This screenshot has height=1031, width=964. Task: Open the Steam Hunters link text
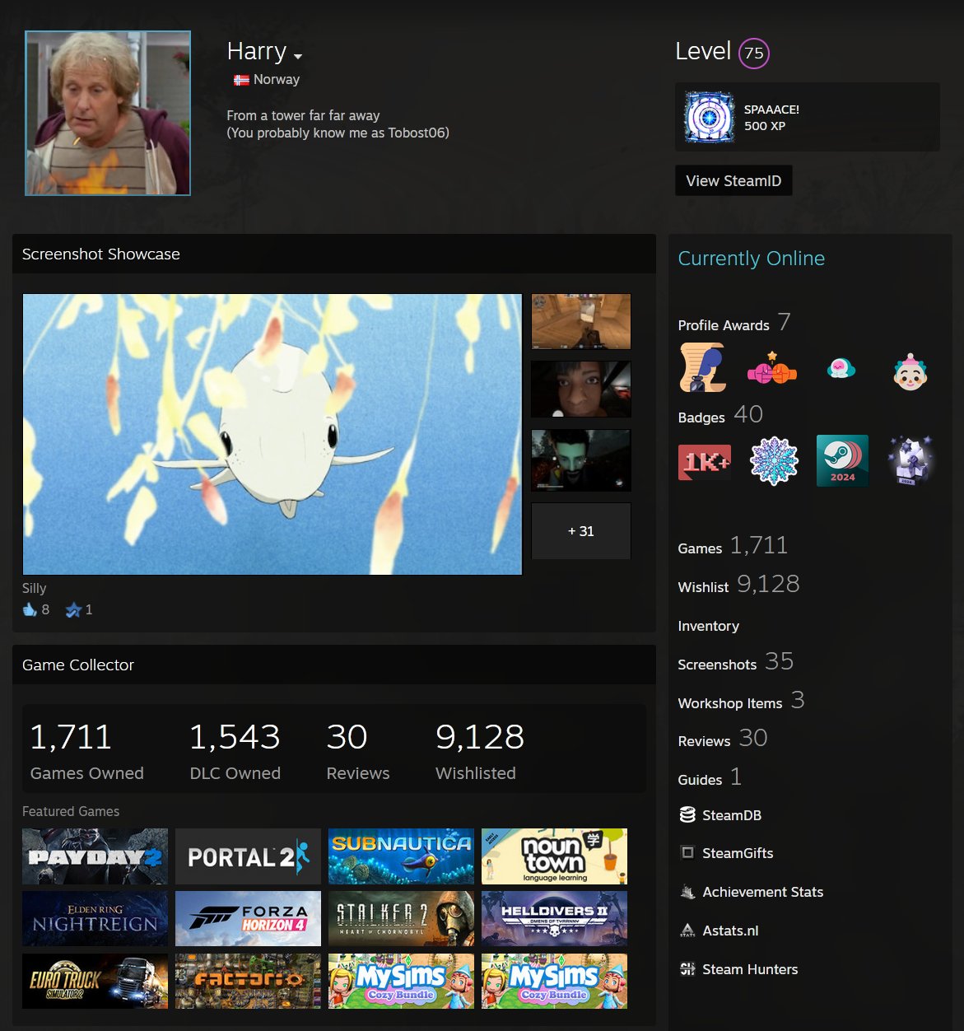pos(750,969)
